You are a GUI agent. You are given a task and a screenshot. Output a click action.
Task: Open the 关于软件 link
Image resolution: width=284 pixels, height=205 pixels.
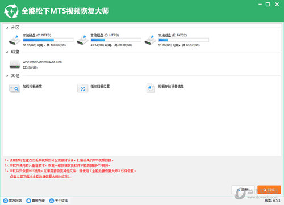pyautogui.click(x=61, y=200)
